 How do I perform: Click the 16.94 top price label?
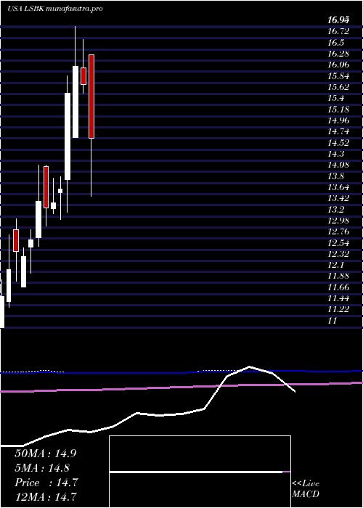(x=338, y=20)
